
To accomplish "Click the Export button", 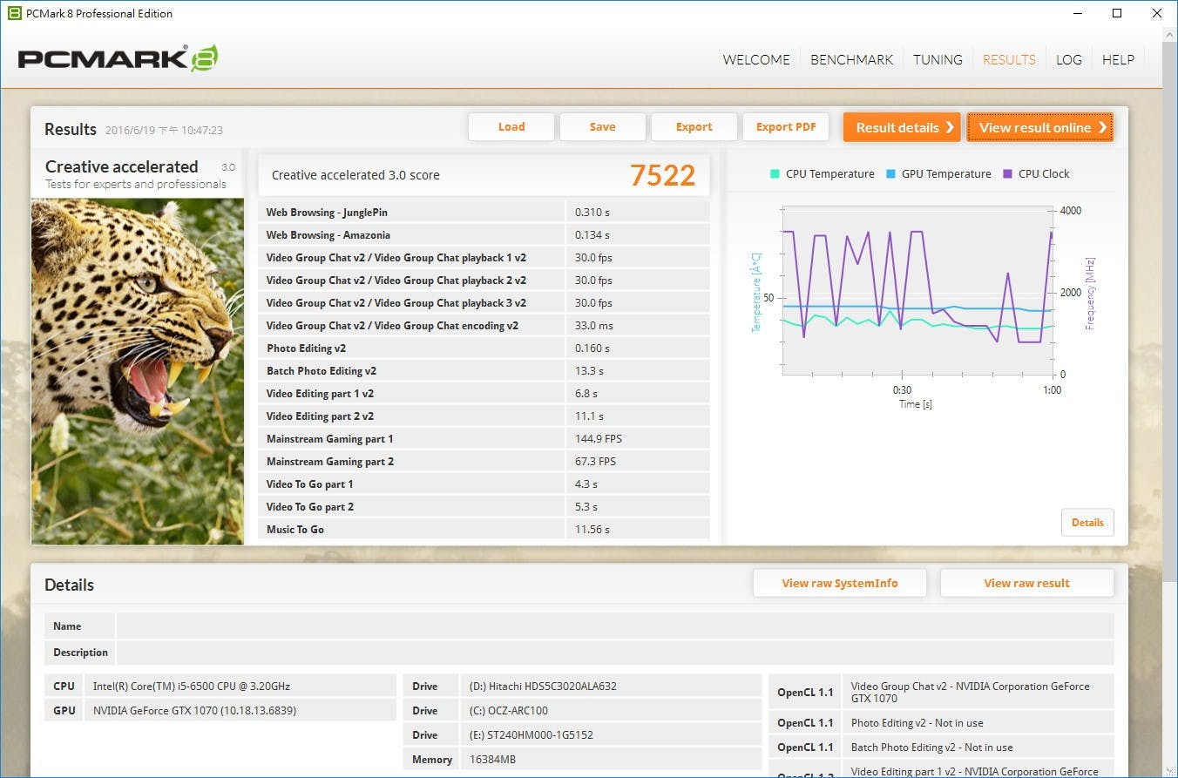I will click(694, 127).
